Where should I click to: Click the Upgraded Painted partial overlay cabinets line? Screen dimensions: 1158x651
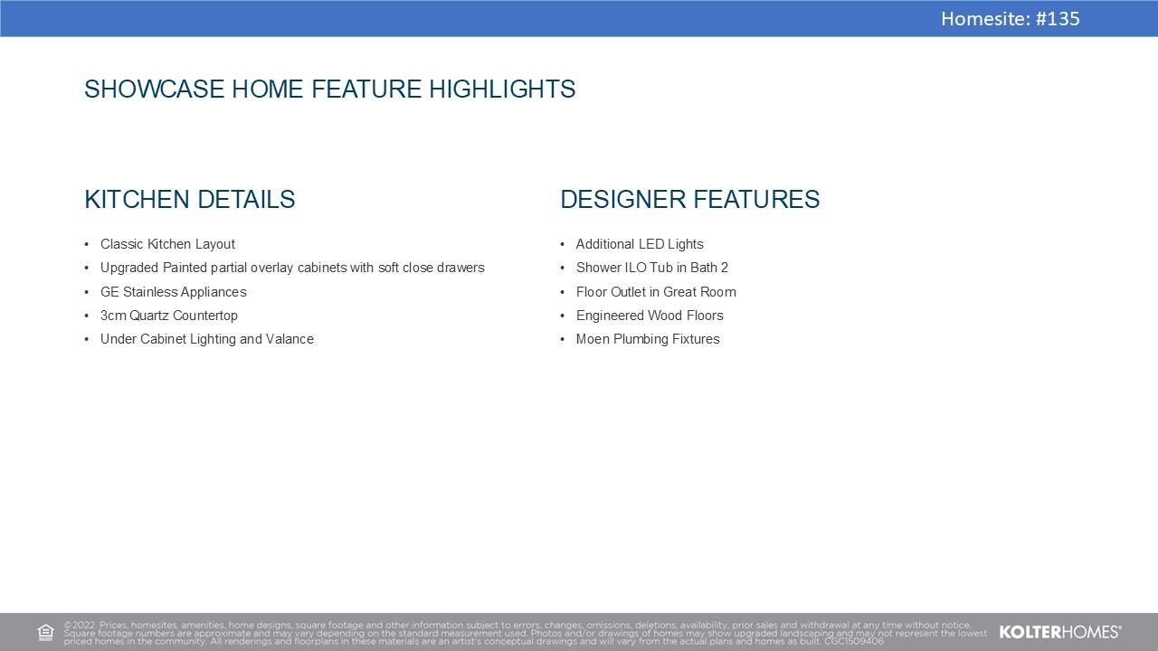click(292, 268)
